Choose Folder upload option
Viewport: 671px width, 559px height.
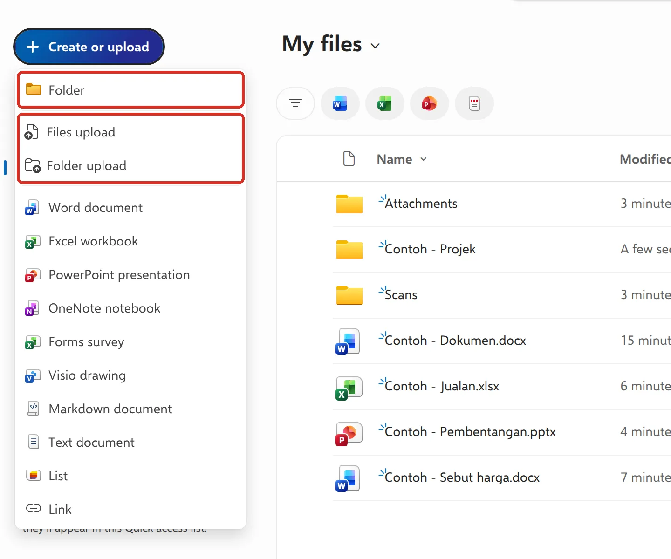130,166
